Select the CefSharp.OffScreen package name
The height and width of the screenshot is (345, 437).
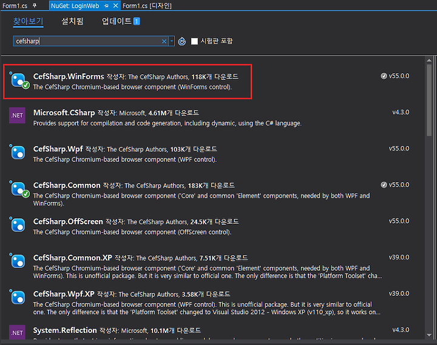click(x=68, y=221)
